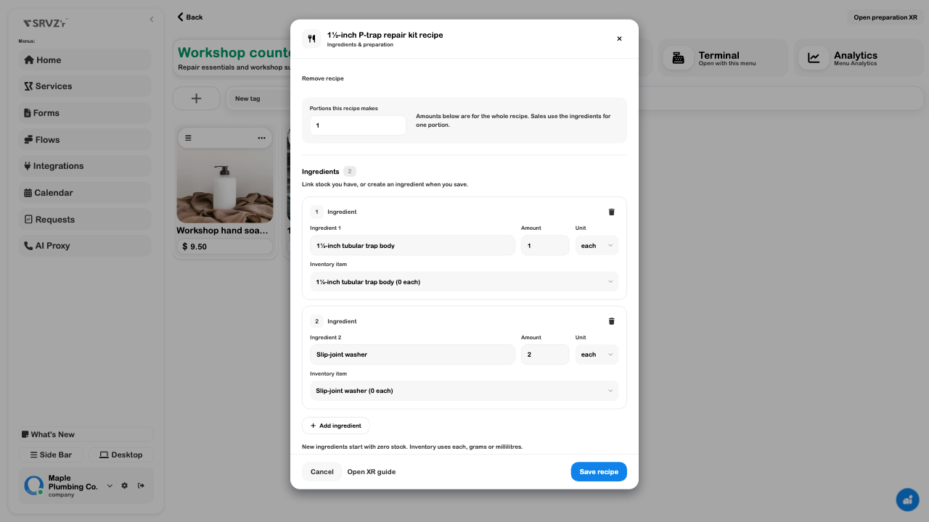This screenshot has width=929, height=522.
Task: Open the product card three-dots menu
Action: [x=261, y=138]
